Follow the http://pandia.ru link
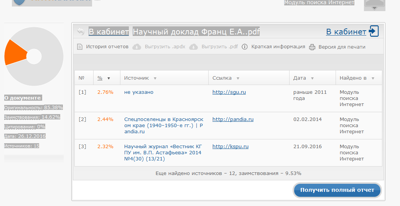The height and width of the screenshot is (206, 400). click(233, 119)
